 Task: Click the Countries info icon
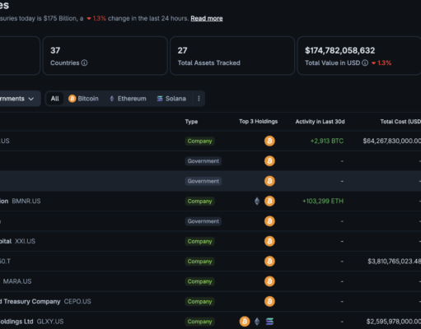tap(84, 63)
